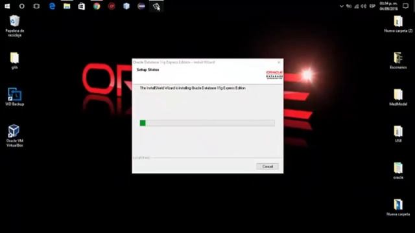Image resolution: width=415 pixels, height=233 pixels.
Task: Expand hidden system tray icons
Action: [342, 6]
